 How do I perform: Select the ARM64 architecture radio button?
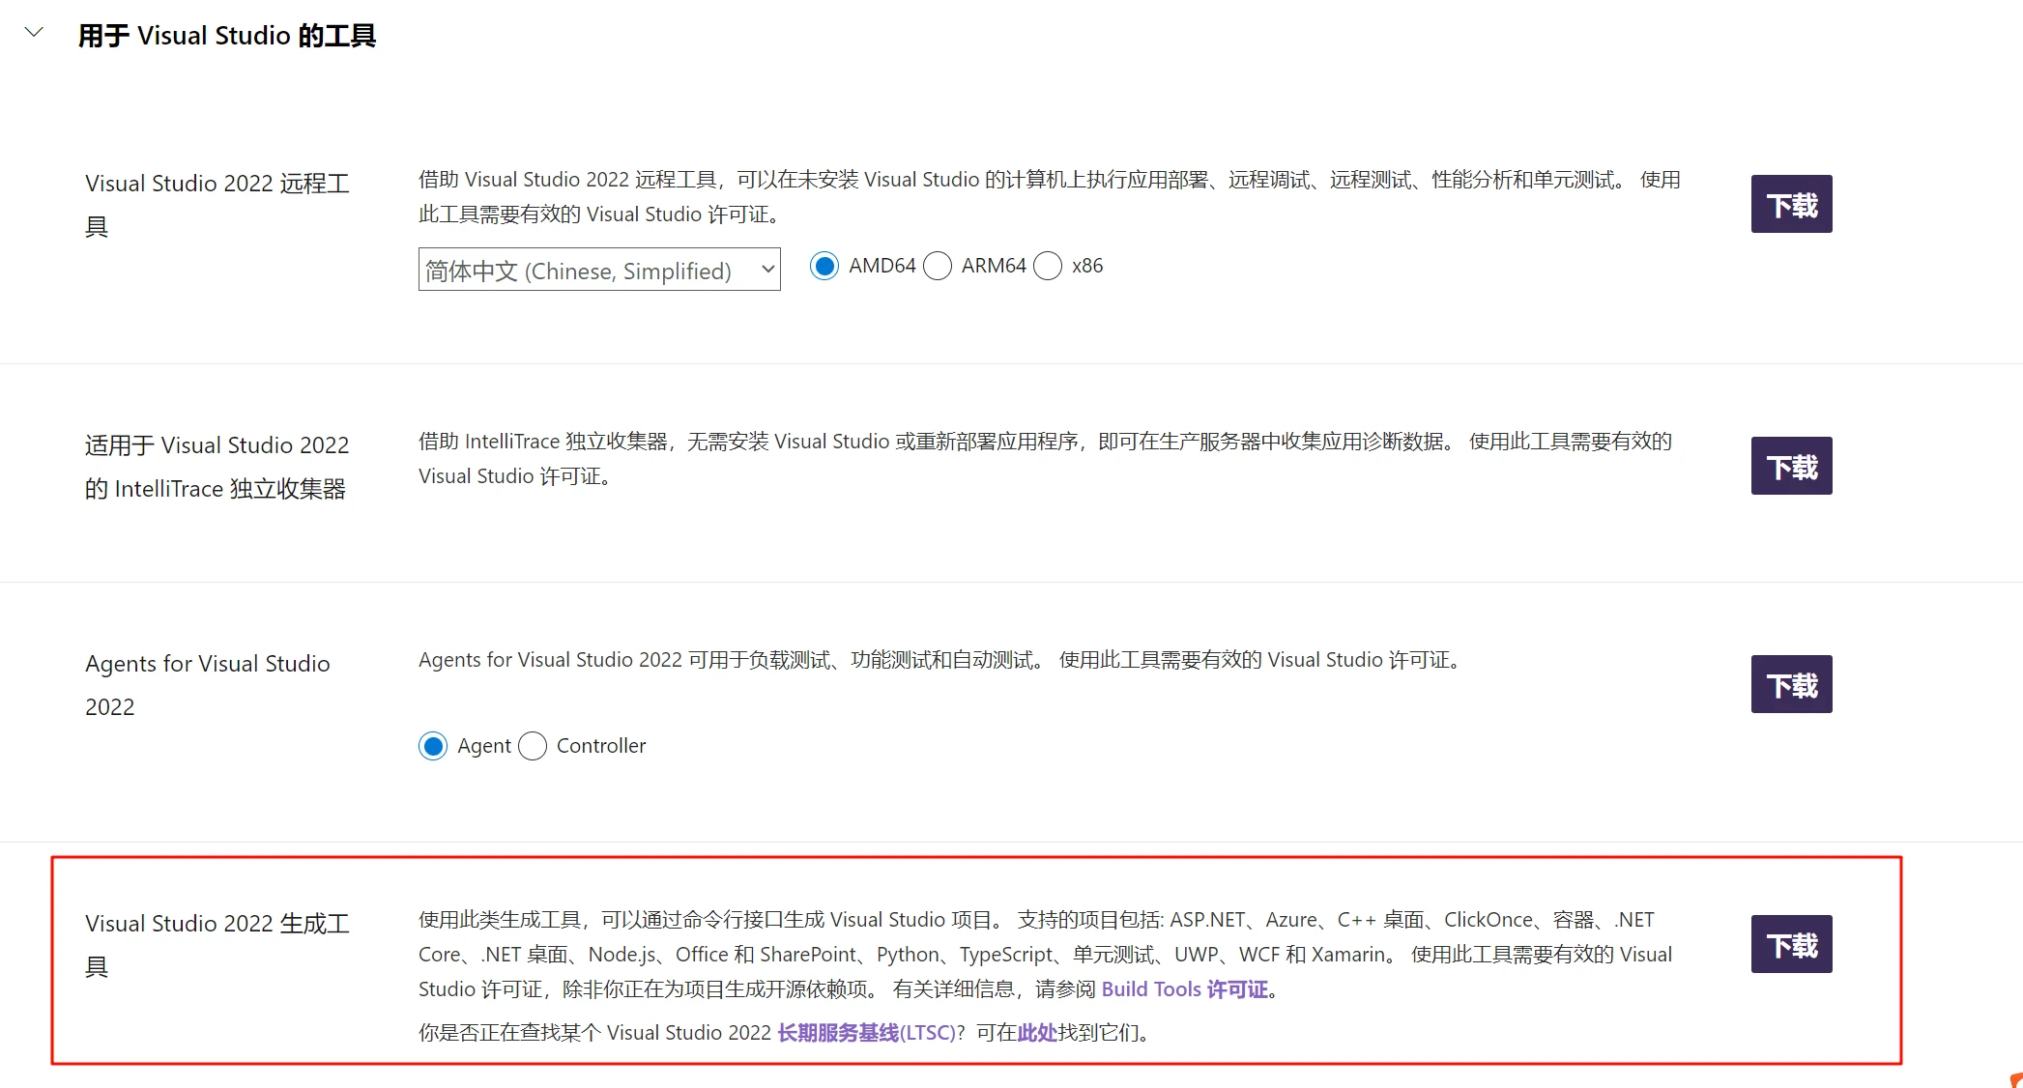[x=938, y=266]
